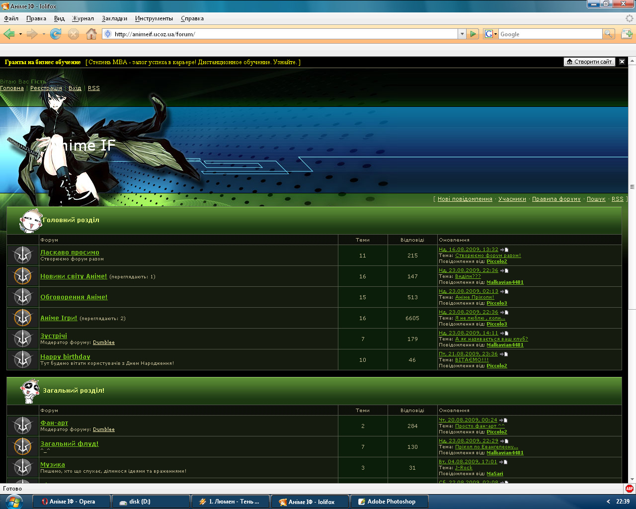The height and width of the screenshot is (509, 636).
Task: Open the back button history dropdown arrow
Action: pyautogui.click(x=20, y=34)
